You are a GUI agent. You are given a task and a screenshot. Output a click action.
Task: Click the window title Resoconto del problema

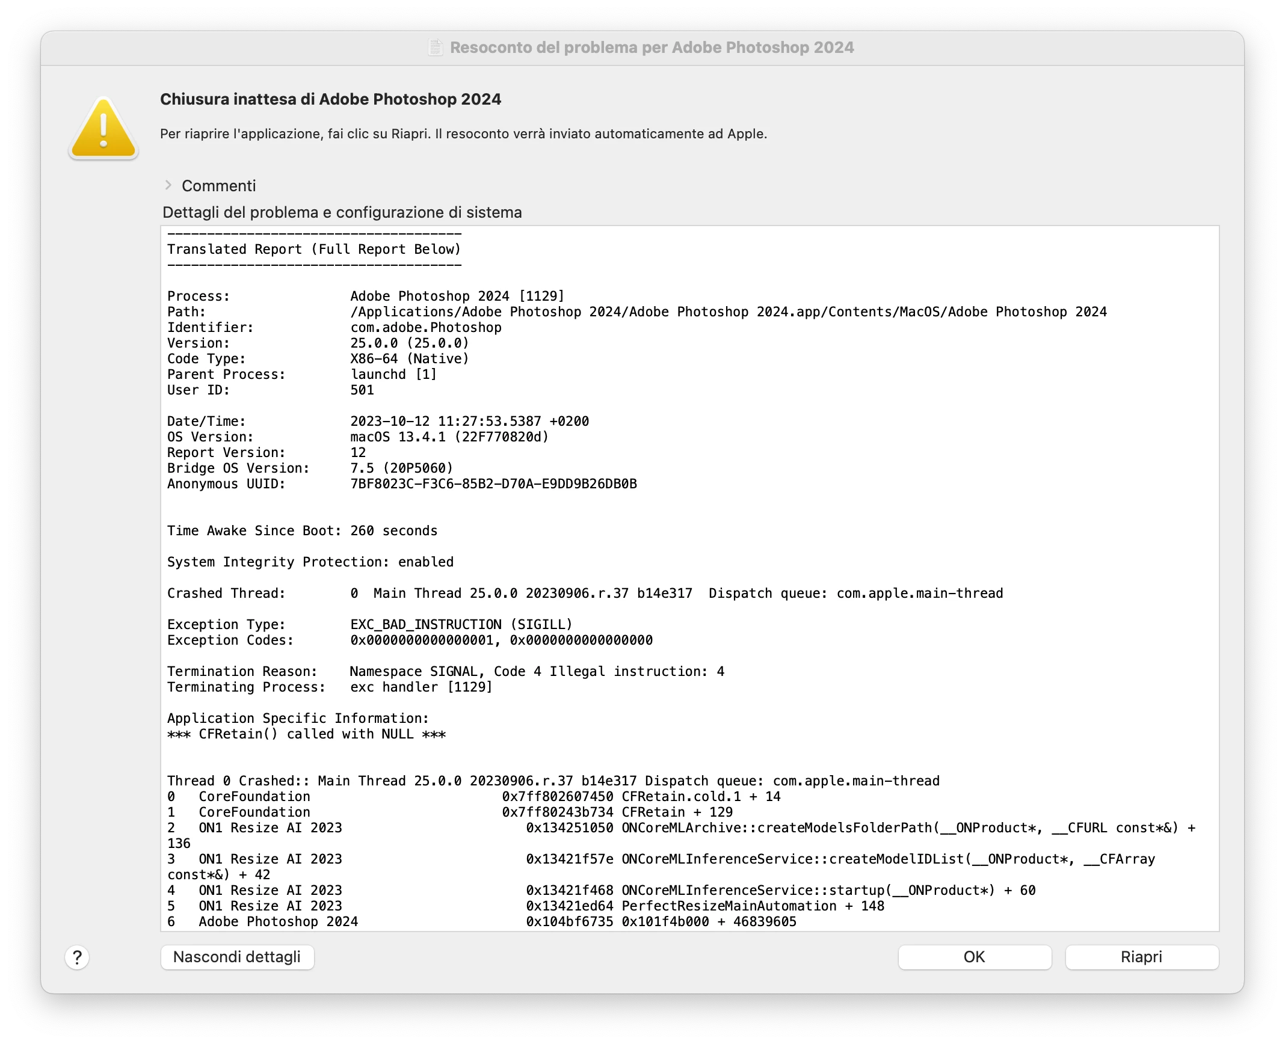[652, 48]
